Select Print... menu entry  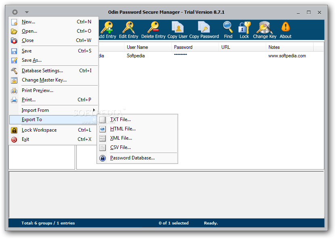coord(54,100)
